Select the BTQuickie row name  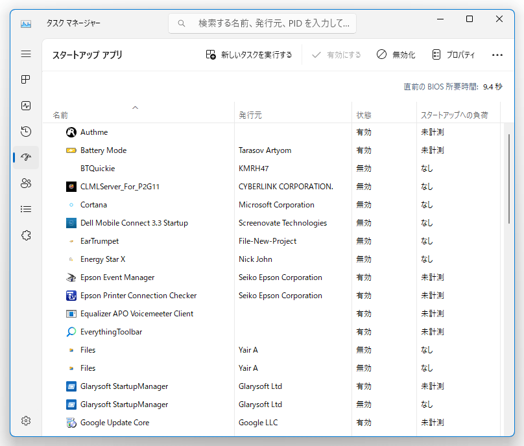click(97, 169)
